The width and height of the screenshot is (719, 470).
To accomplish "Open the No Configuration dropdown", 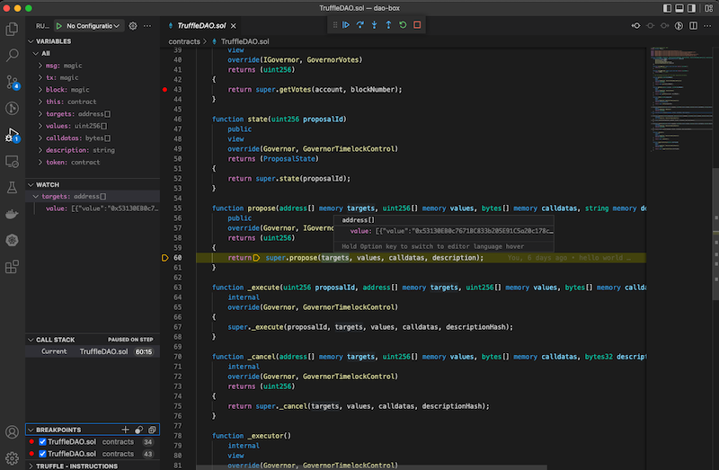I will (93, 26).
